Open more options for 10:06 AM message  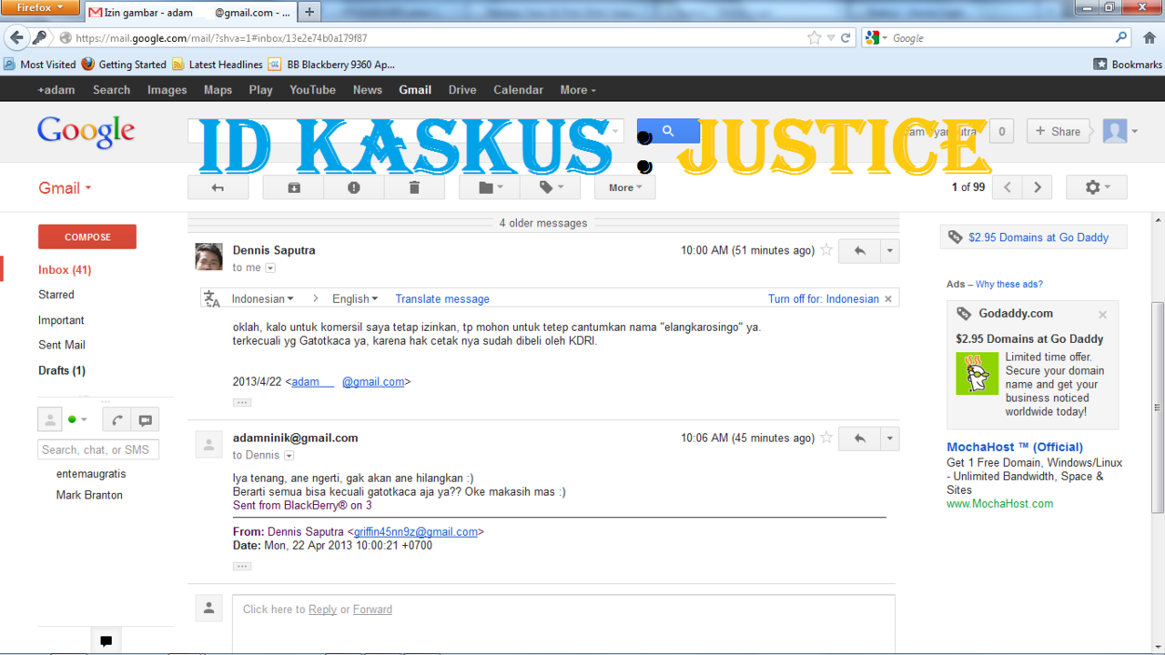(x=890, y=438)
